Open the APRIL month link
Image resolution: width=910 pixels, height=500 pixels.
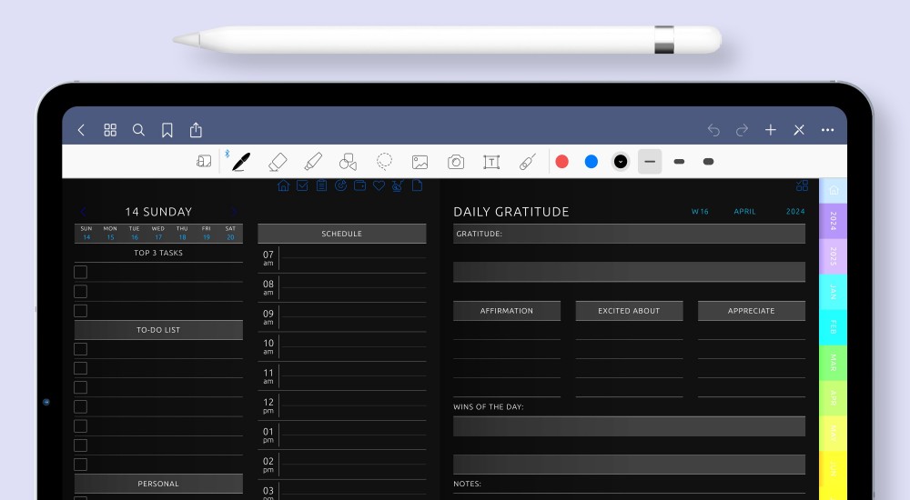(744, 212)
